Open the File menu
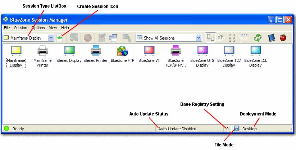 point(7,28)
